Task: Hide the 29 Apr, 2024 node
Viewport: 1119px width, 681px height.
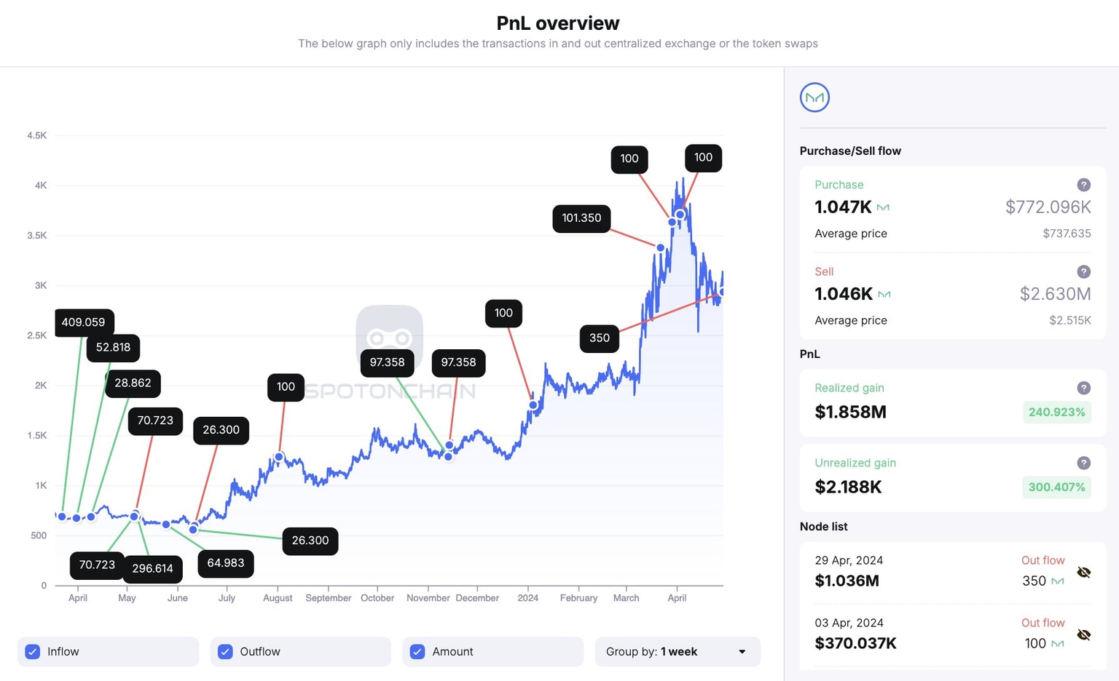Action: [1083, 573]
